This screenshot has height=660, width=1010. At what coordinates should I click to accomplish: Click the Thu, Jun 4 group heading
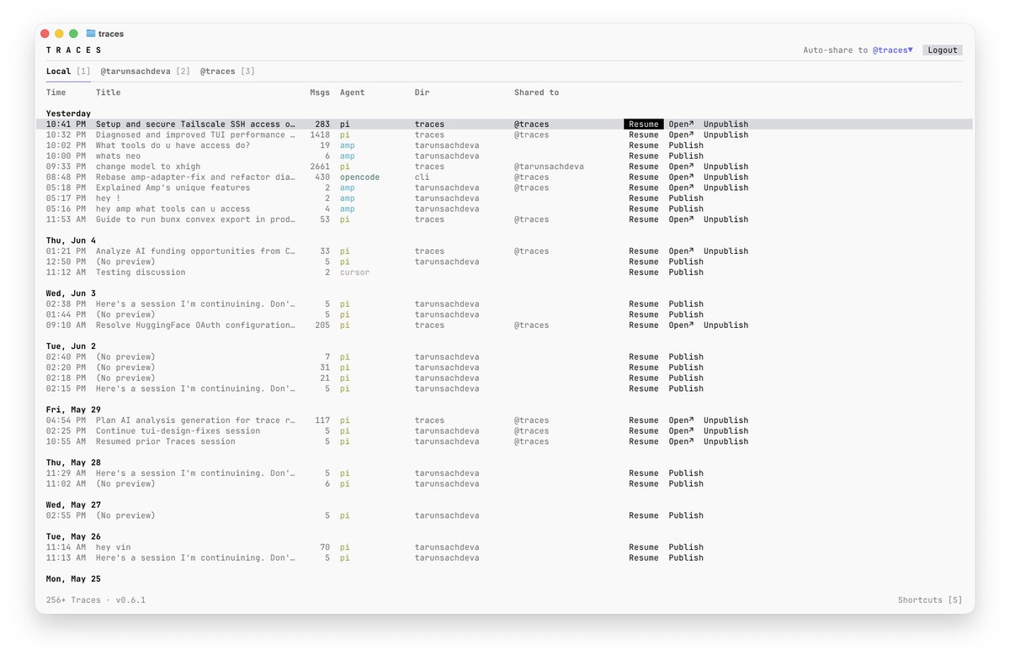[x=71, y=240]
